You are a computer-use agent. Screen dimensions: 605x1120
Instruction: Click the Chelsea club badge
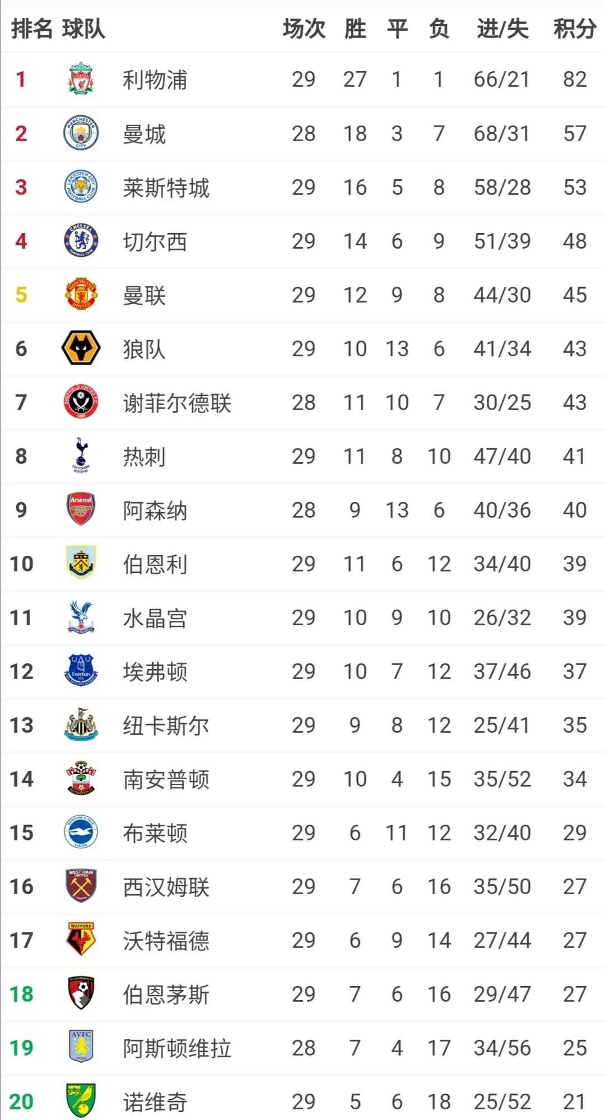[x=81, y=240]
